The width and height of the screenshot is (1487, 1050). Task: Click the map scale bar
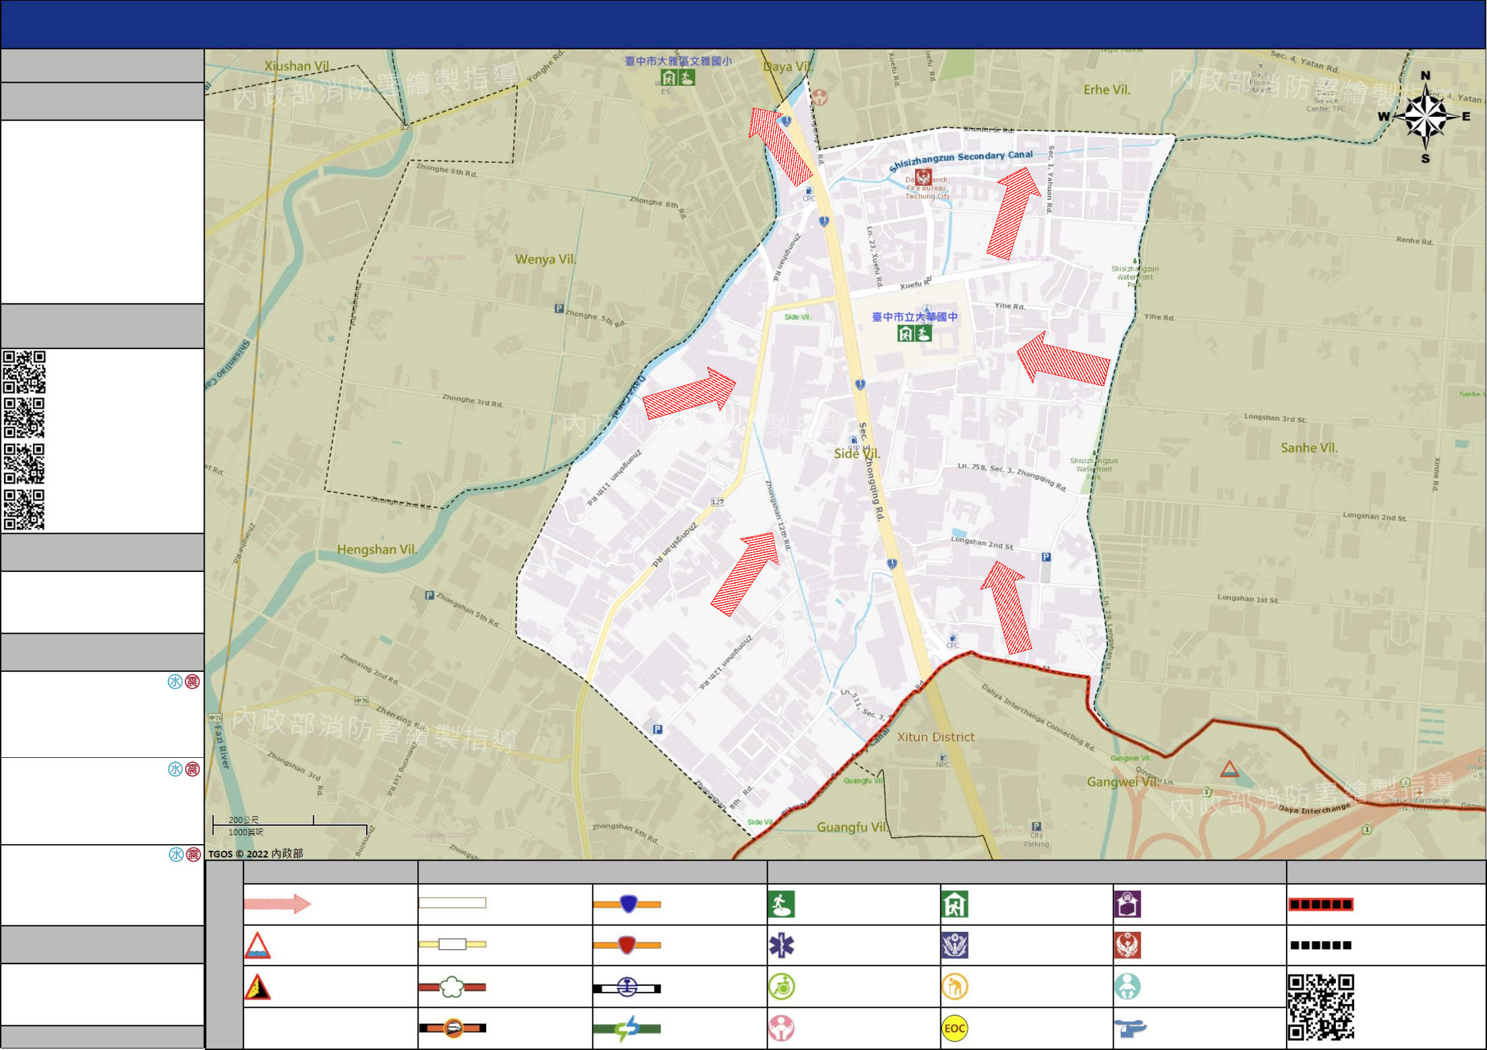tap(290, 826)
